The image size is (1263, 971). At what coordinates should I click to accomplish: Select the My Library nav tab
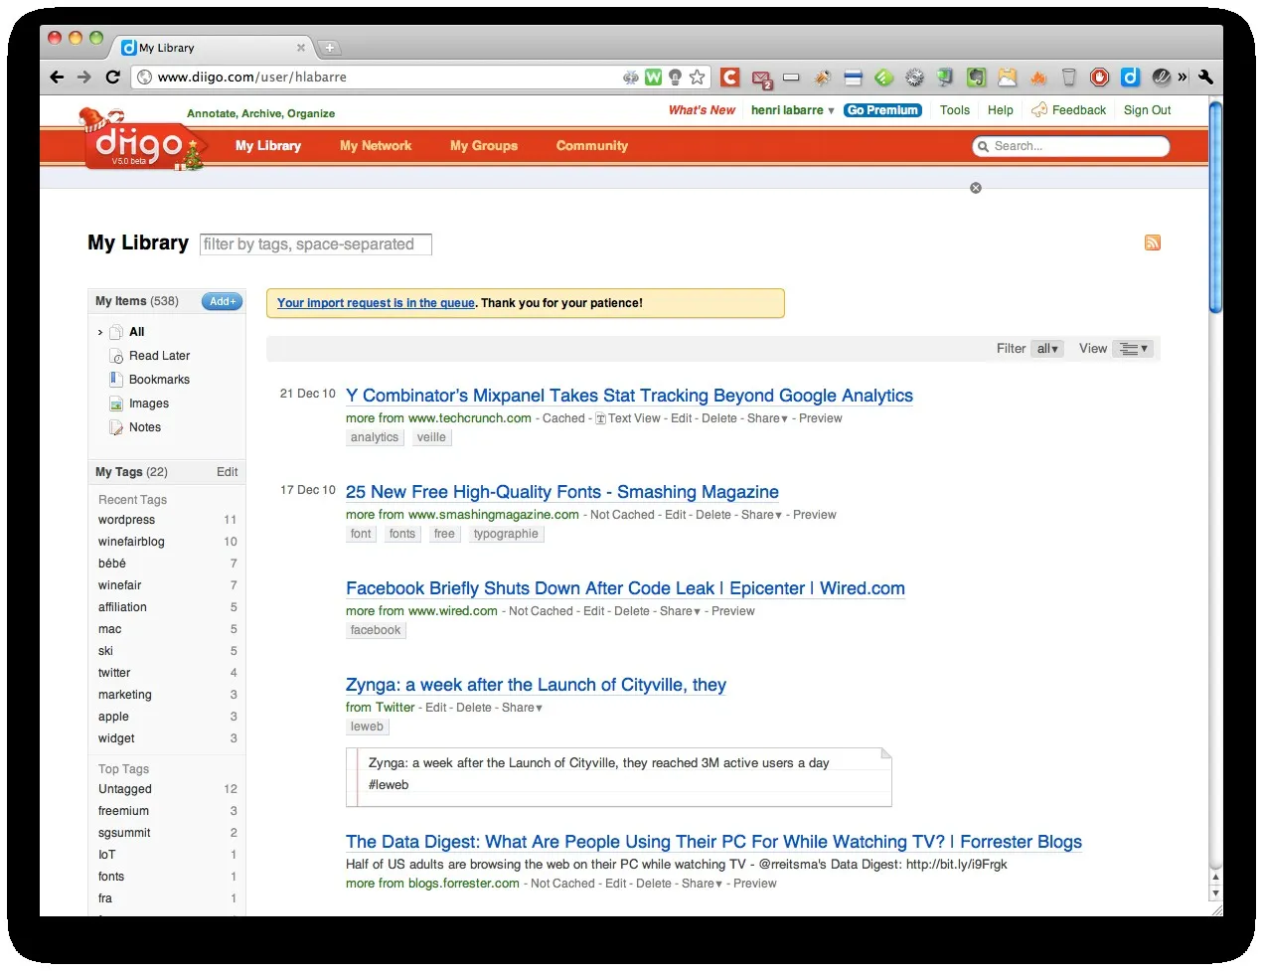[x=268, y=145]
